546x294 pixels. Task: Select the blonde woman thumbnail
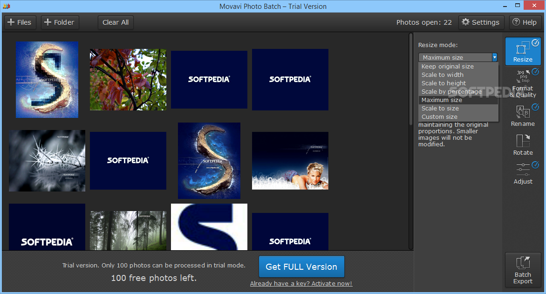click(x=290, y=161)
